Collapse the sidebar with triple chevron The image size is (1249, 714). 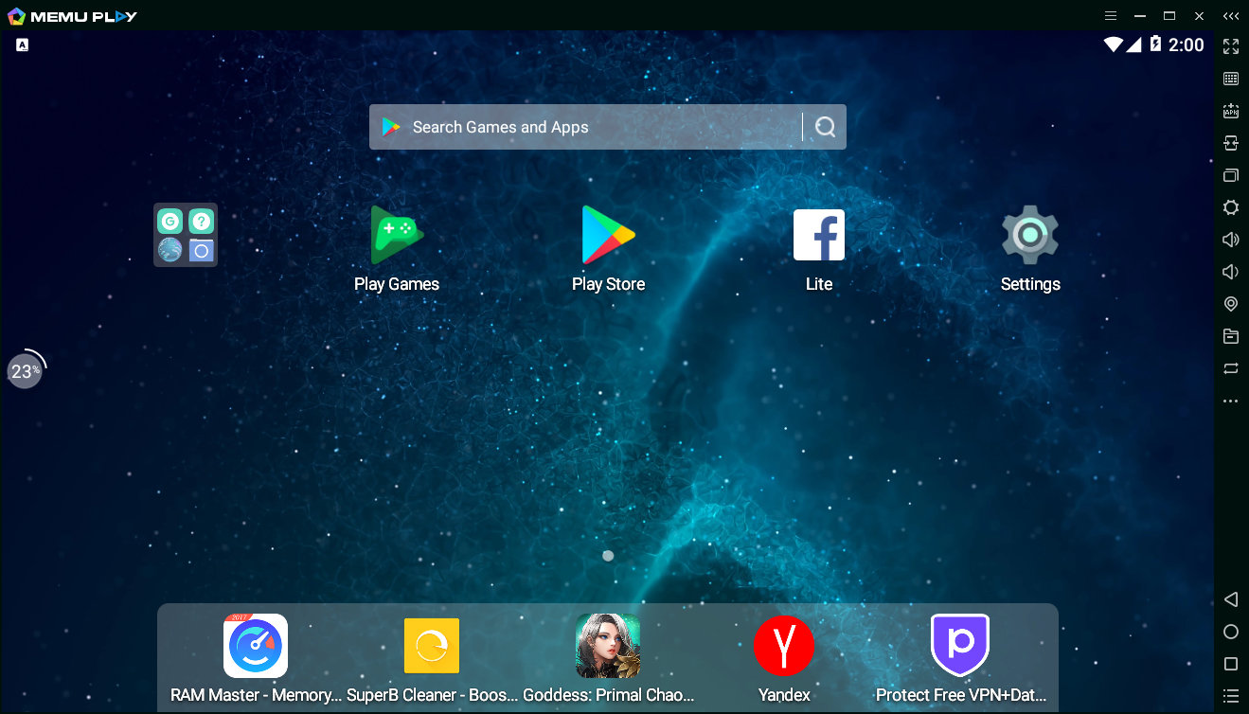pos(1230,16)
